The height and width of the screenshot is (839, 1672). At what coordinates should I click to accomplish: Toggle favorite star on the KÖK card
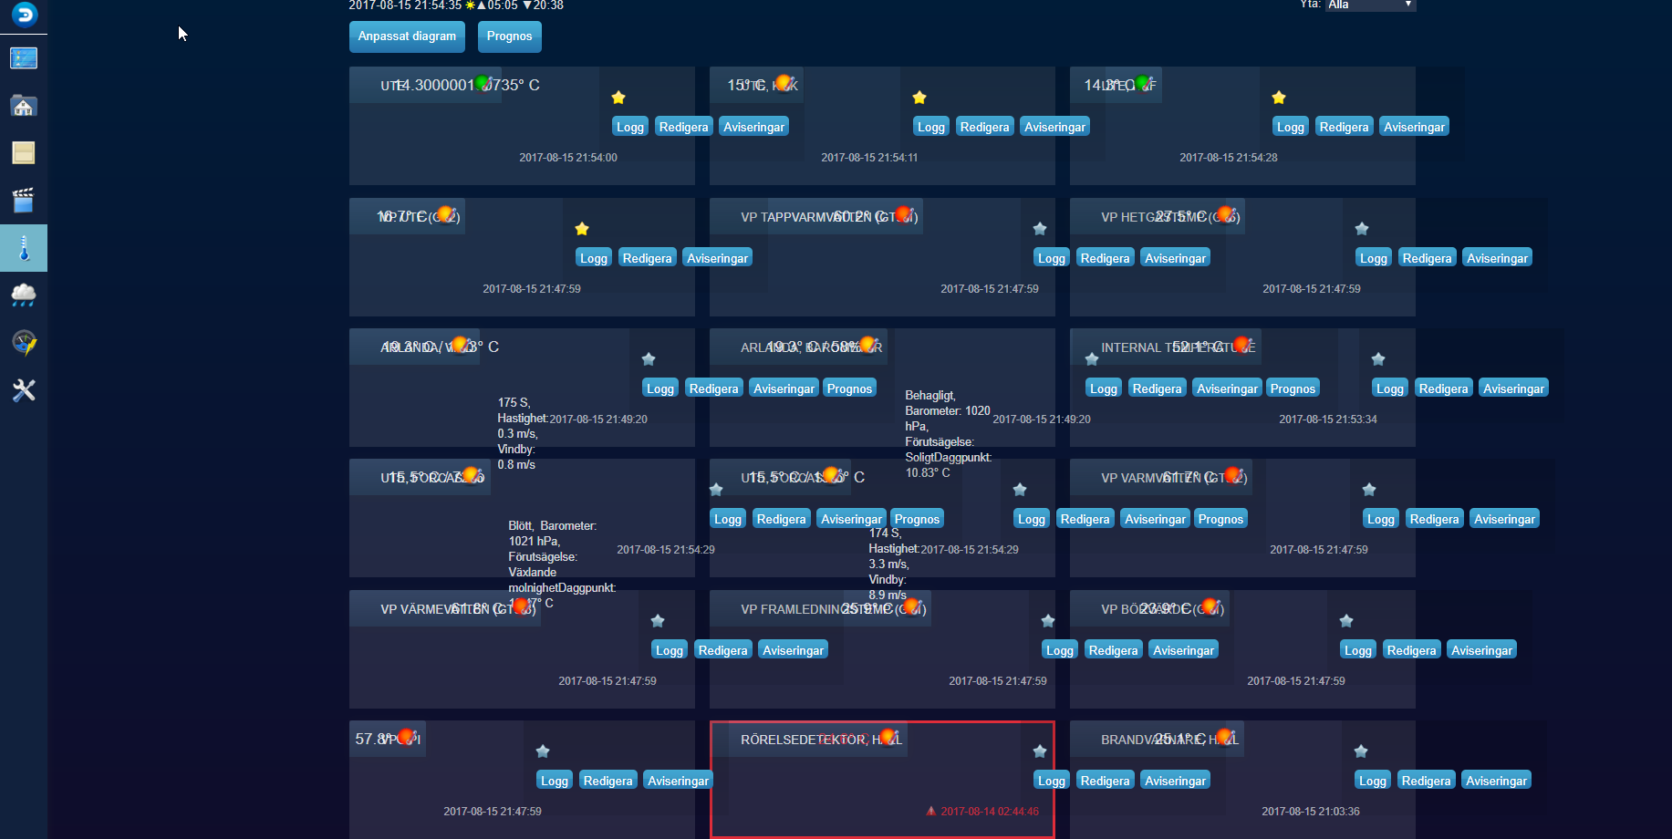tap(919, 98)
